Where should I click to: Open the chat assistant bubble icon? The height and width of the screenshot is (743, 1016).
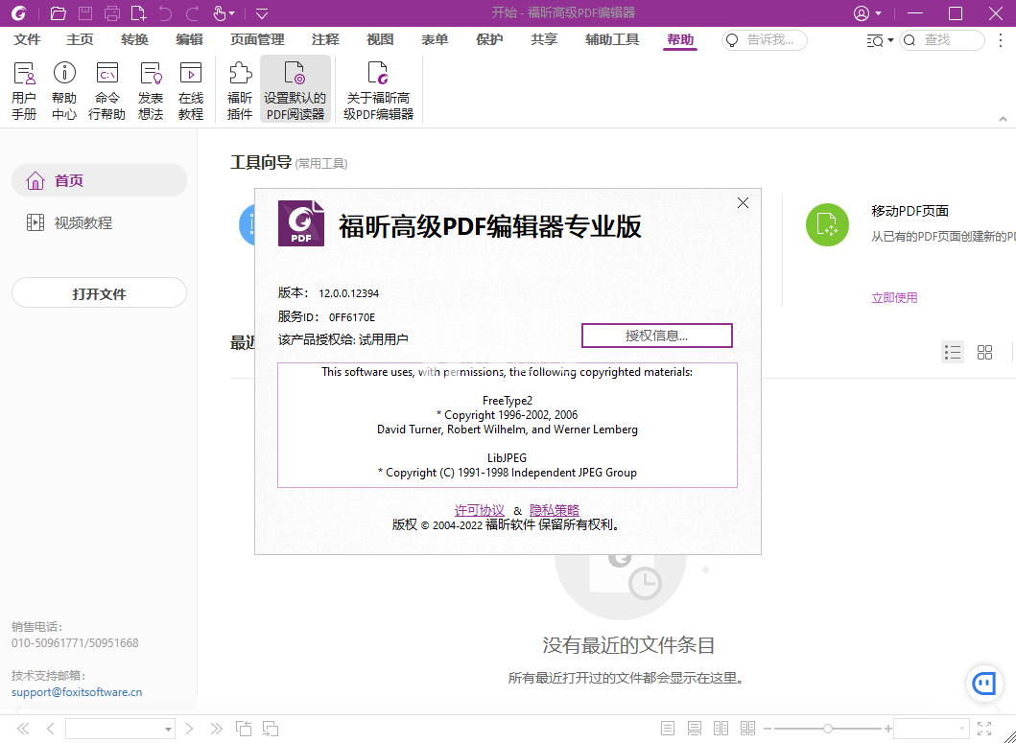coord(985,683)
